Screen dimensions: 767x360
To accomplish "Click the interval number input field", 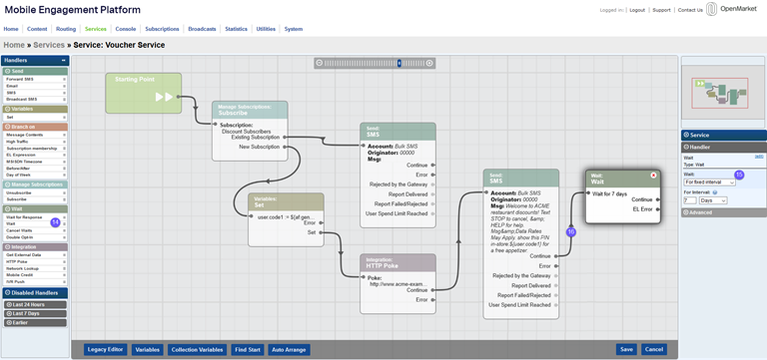I will 690,200.
